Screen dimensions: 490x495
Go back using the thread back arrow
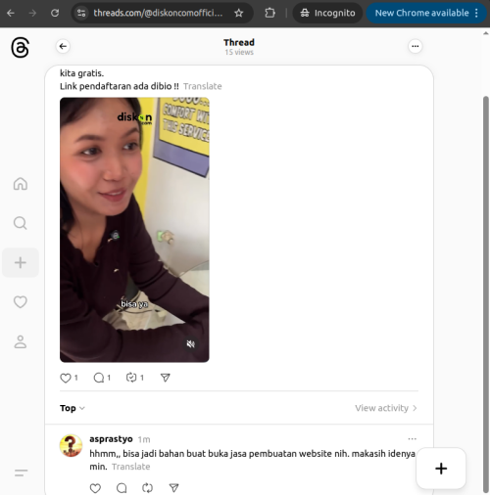tap(63, 46)
